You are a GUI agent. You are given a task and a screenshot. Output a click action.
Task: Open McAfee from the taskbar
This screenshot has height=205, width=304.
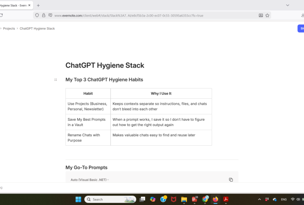(174, 199)
